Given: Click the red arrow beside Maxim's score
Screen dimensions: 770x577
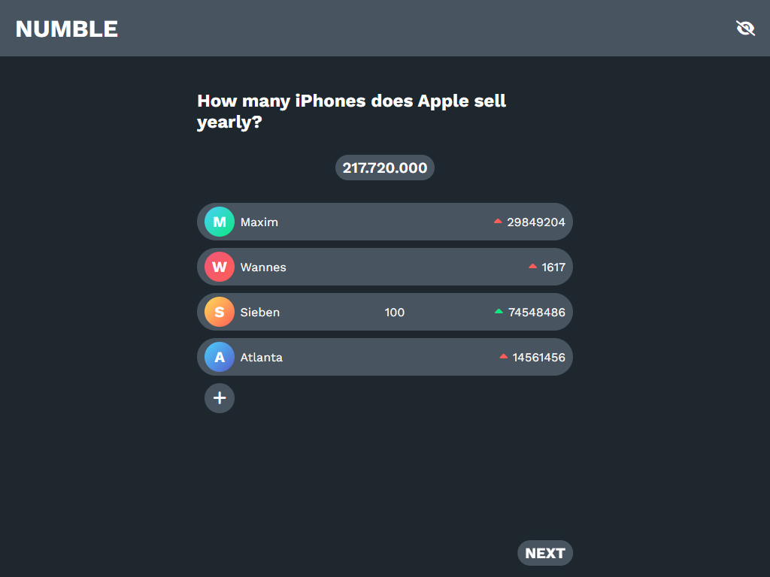Looking at the screenshot, I should pyautogui.click(x=498, y=222).
